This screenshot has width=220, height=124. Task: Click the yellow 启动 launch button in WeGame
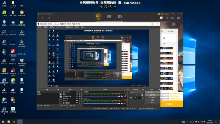172,104
